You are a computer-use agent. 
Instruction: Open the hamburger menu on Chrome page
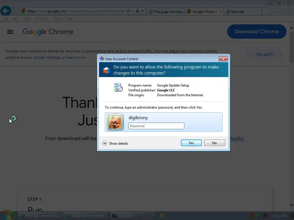pyautogui.click(x=10, y=32)
